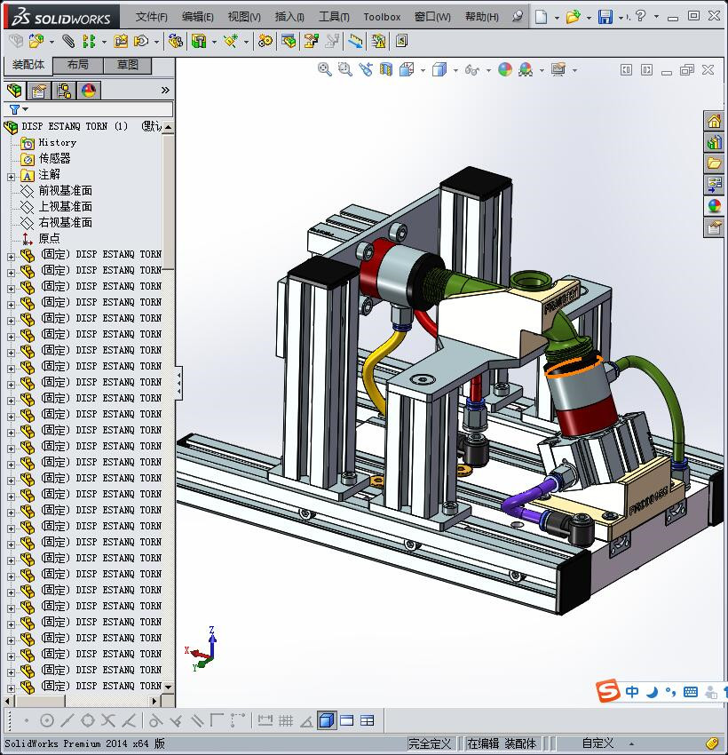Open the DisplayManager color ball tab
This screenshot has height=755, width=728.
point(89,90)
